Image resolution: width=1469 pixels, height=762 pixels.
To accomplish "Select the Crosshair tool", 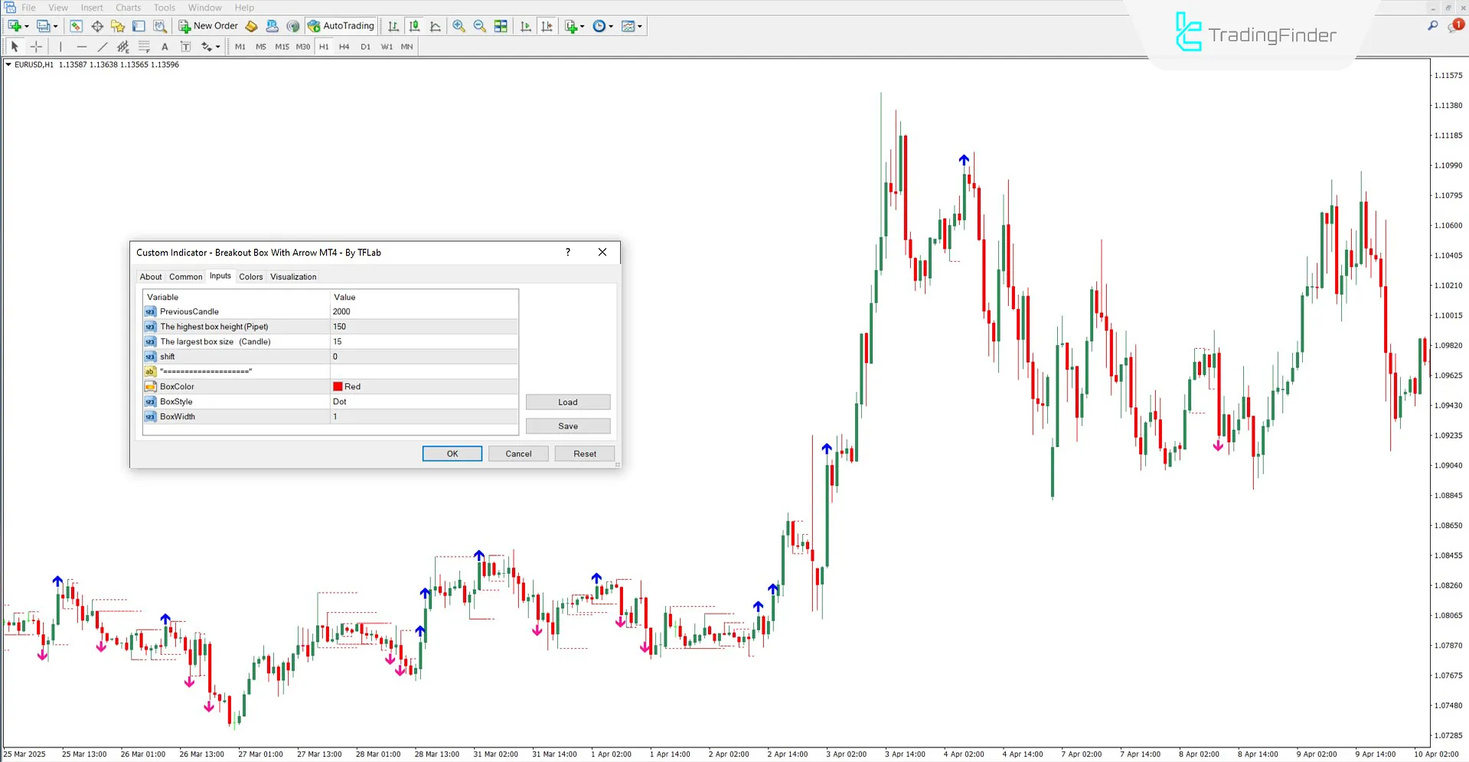I will pos(36,47).
